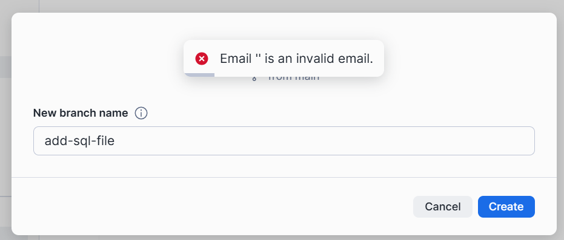The image size is (564, 240).
Task: Place the cursor in the "add-sql-file" text
Action: [x=79, y=141]
